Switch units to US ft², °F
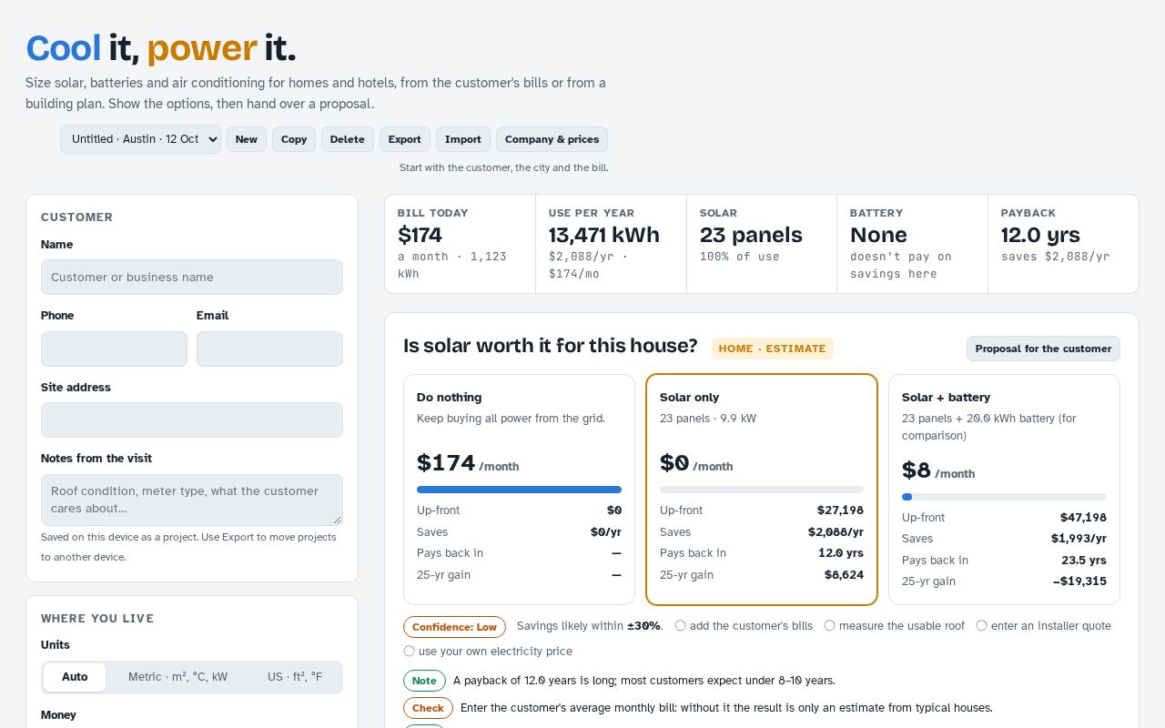 coord(295,677)
